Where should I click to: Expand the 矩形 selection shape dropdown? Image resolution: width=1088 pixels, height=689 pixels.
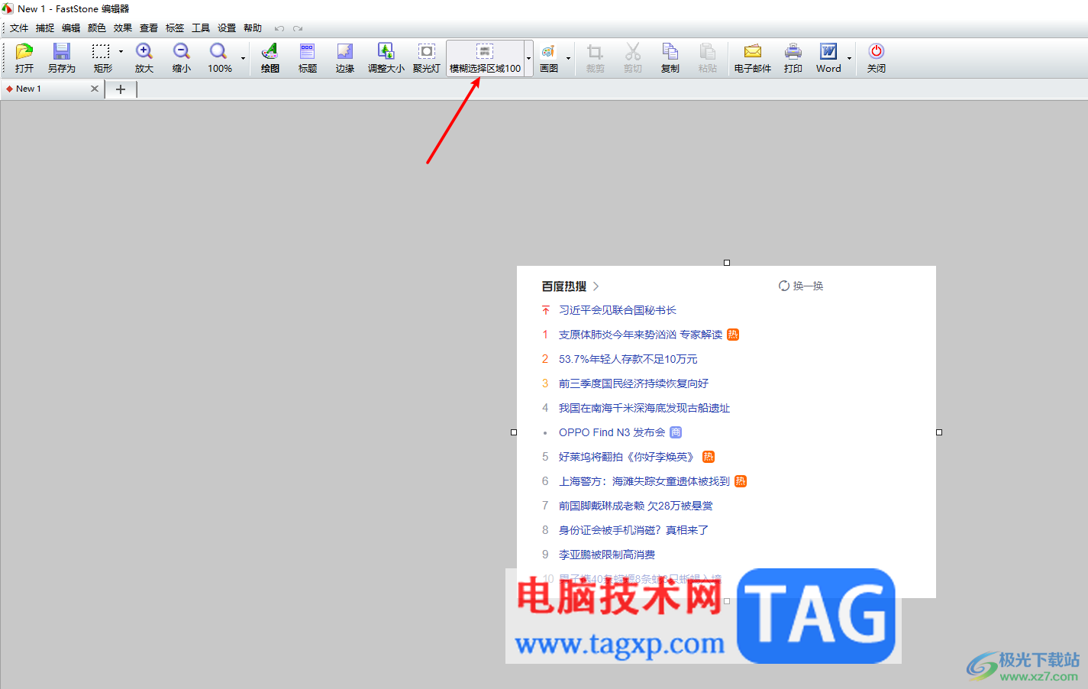[x=121, y=52]
